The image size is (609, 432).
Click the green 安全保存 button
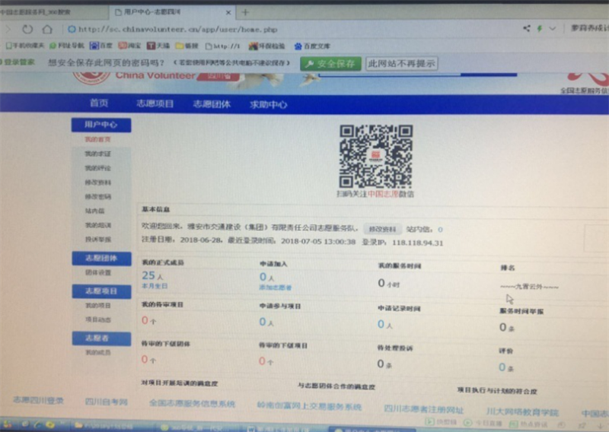[x=330, y=64]
